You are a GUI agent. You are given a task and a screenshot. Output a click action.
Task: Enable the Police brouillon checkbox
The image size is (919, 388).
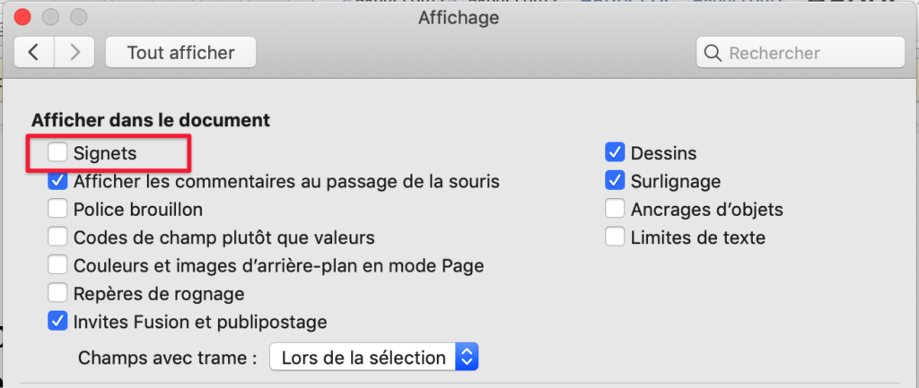click(58, 210)
